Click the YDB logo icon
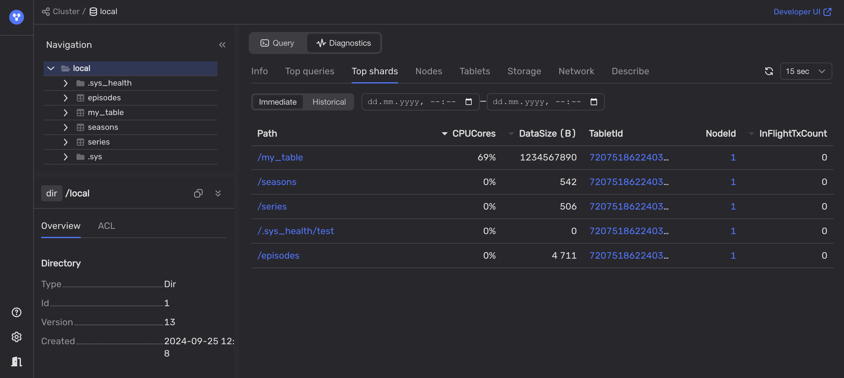Viewport: 844px width, 378px height. tap(16, 17)
